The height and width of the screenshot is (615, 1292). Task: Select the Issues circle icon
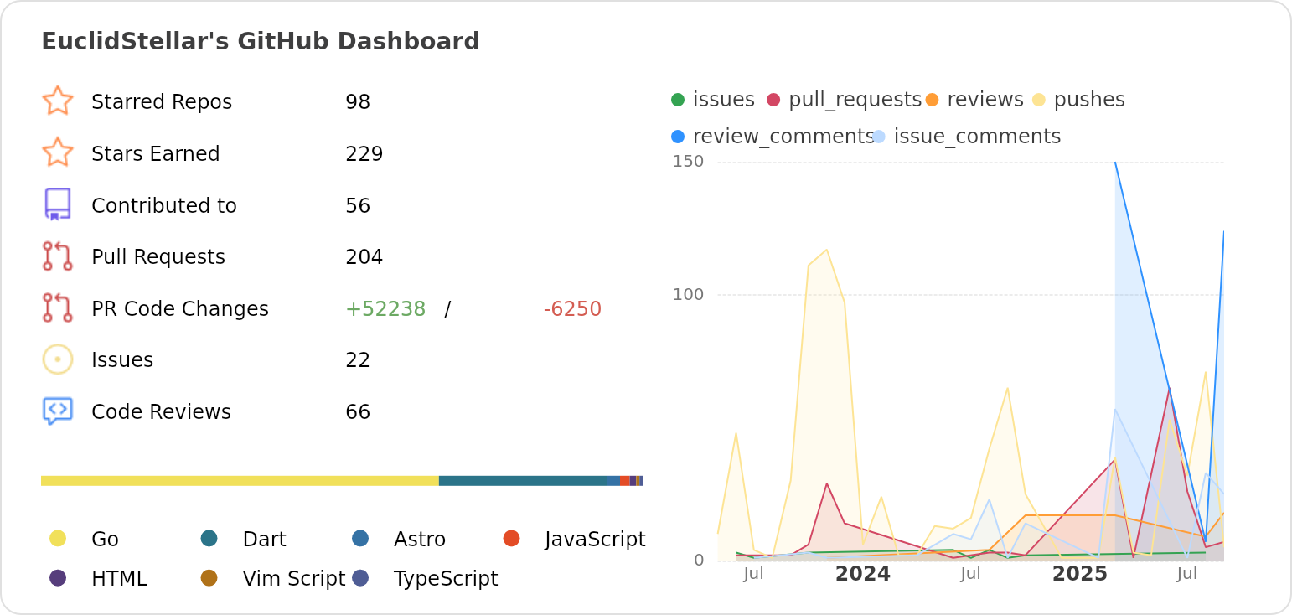point(57,359)
